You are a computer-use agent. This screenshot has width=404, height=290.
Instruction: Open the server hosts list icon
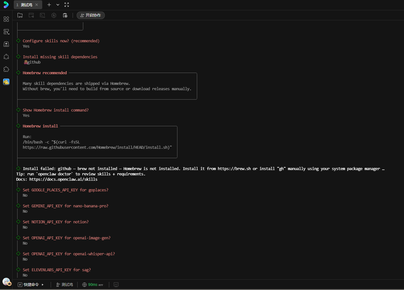point(6,32)
